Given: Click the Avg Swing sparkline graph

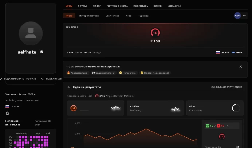Looking at the screenshot, I should point(176,109).
